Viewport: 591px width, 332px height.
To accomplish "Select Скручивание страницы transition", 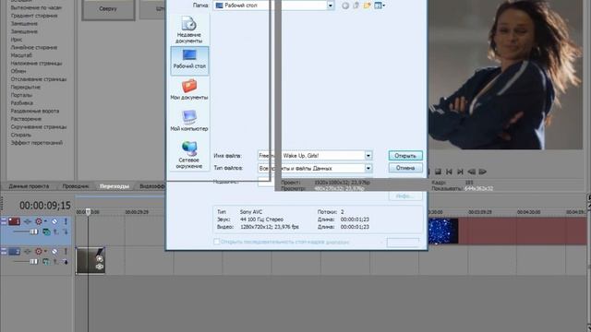I will coord(39,127).
